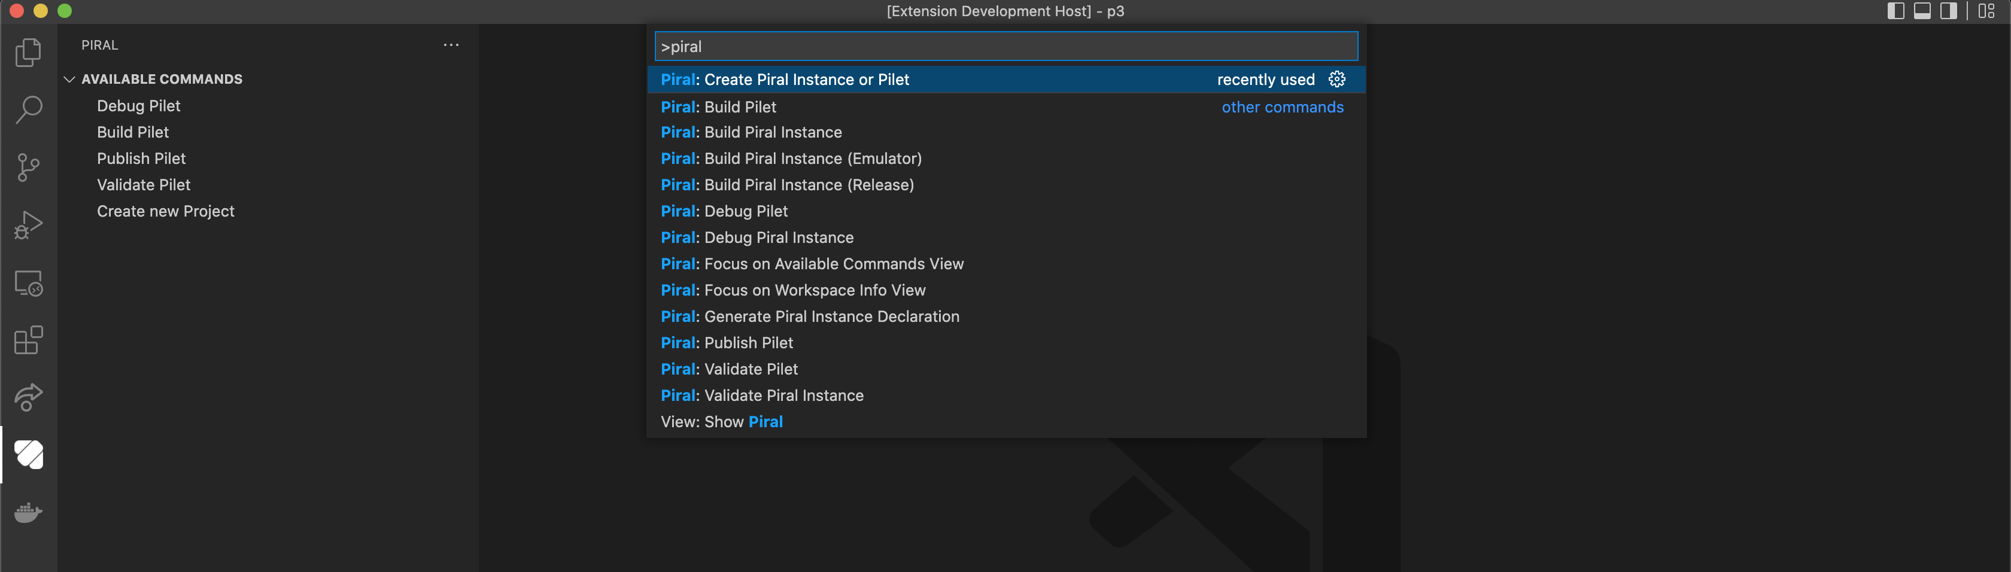This screenshot has height=572, width=2011.
Task: Click Create new Project in sidebar
Action: coord(166,211)
